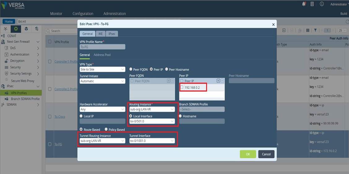Open the document list icon in header
Image resolution: width=349 pixels, height=174 pixels.
[312, 4]
